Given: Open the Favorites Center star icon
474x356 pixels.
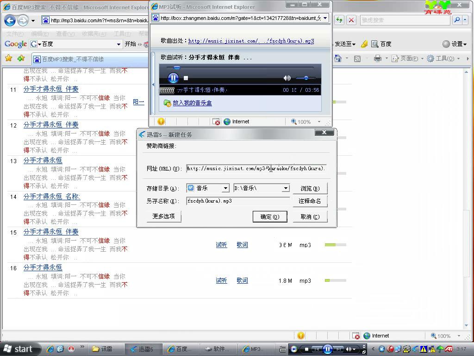Looking at the screenshot, I should click(x=9, y=58).
